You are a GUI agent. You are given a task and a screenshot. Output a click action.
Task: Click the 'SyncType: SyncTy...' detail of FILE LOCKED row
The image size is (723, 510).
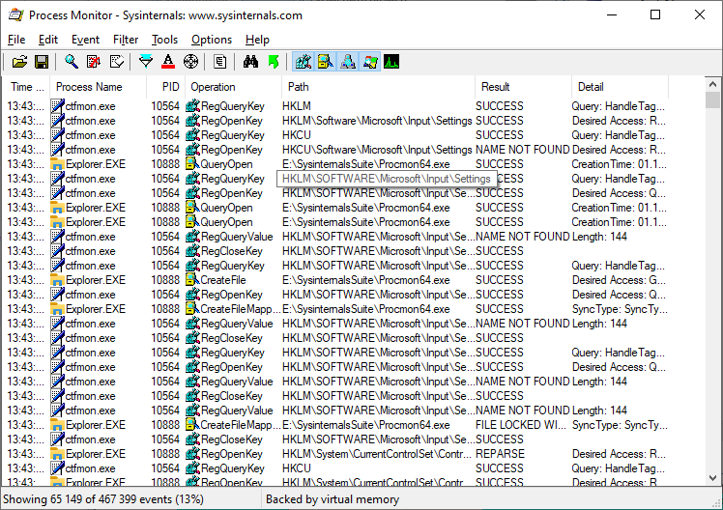click(x=621, y=425)
